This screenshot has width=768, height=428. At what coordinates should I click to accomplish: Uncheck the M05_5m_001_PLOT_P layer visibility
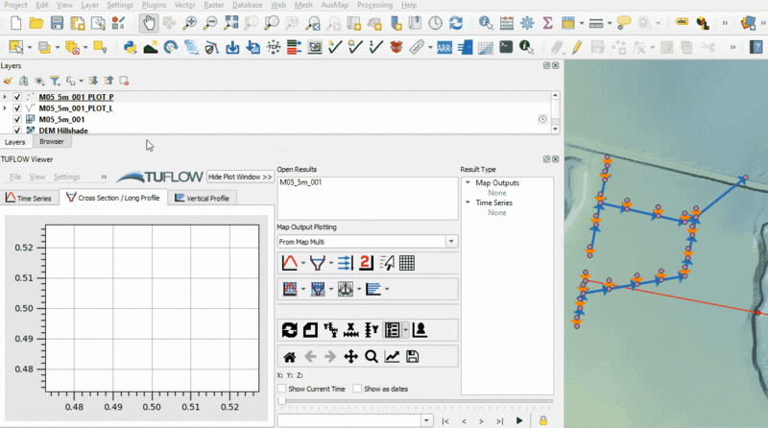(x=18, y=98)
